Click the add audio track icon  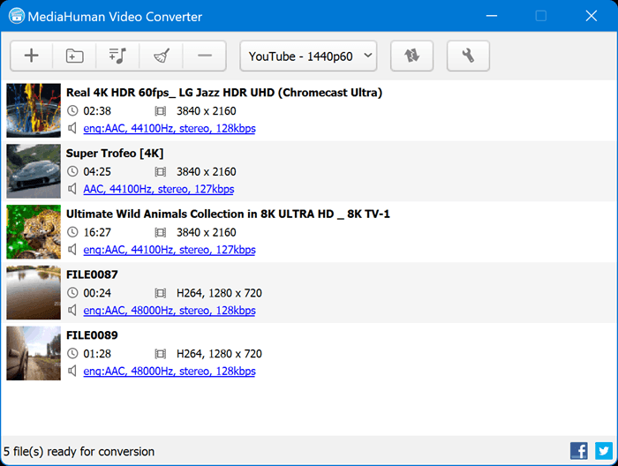click(118, 56)
